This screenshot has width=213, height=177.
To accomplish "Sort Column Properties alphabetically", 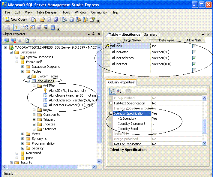I will point(119,91).
